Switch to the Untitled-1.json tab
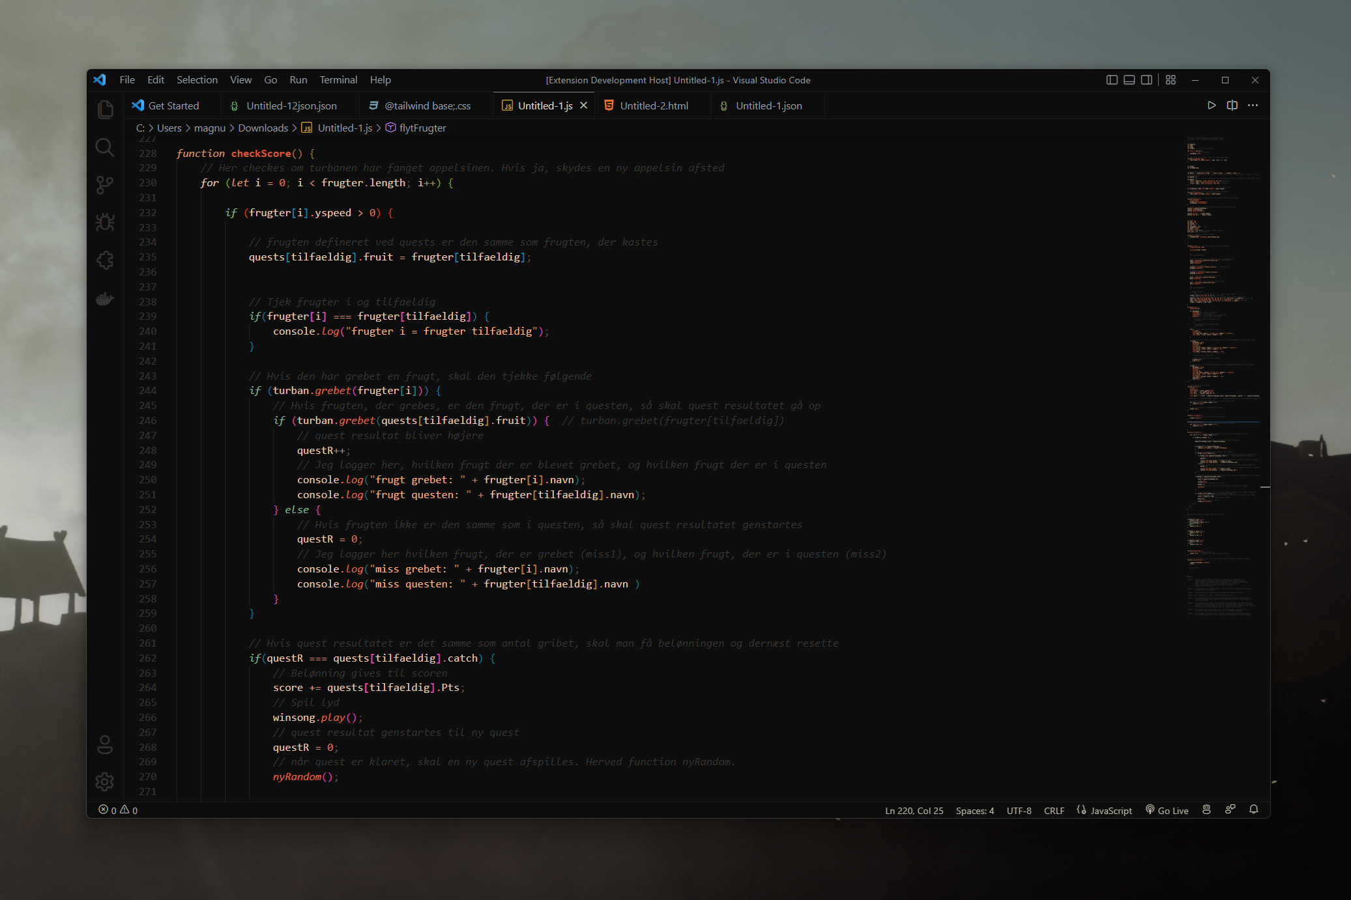 click(x=768, y=105)
